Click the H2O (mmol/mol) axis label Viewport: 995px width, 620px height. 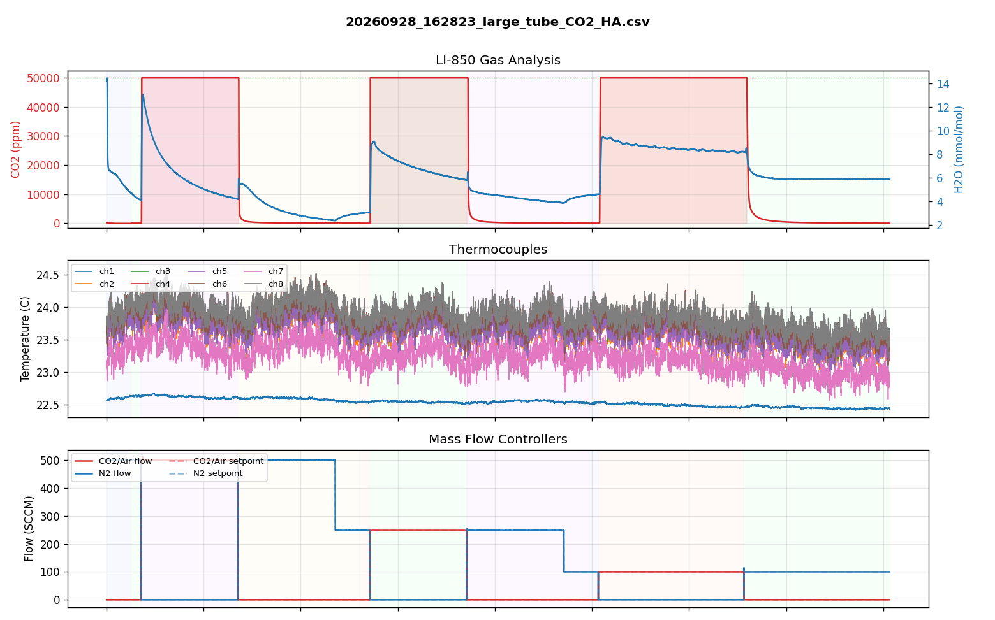tap(959, 150)
